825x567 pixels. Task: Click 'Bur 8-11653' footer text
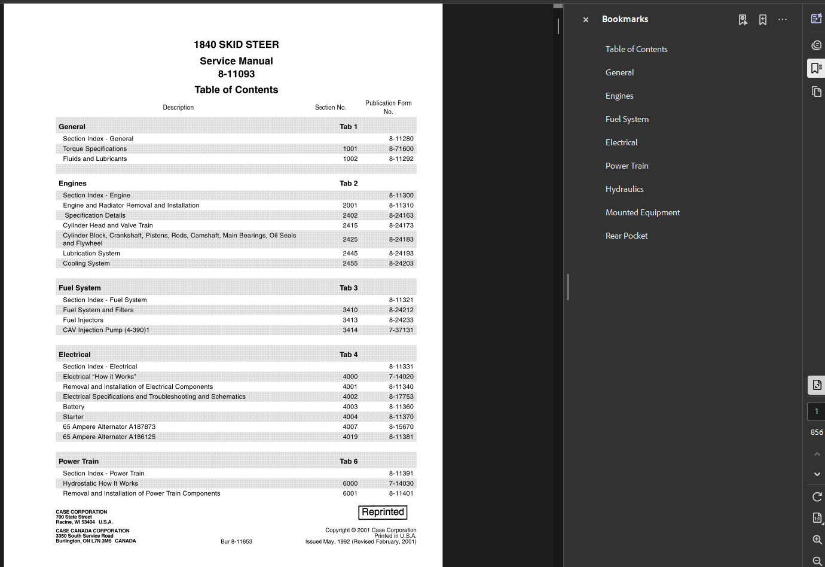click(236, 542)
